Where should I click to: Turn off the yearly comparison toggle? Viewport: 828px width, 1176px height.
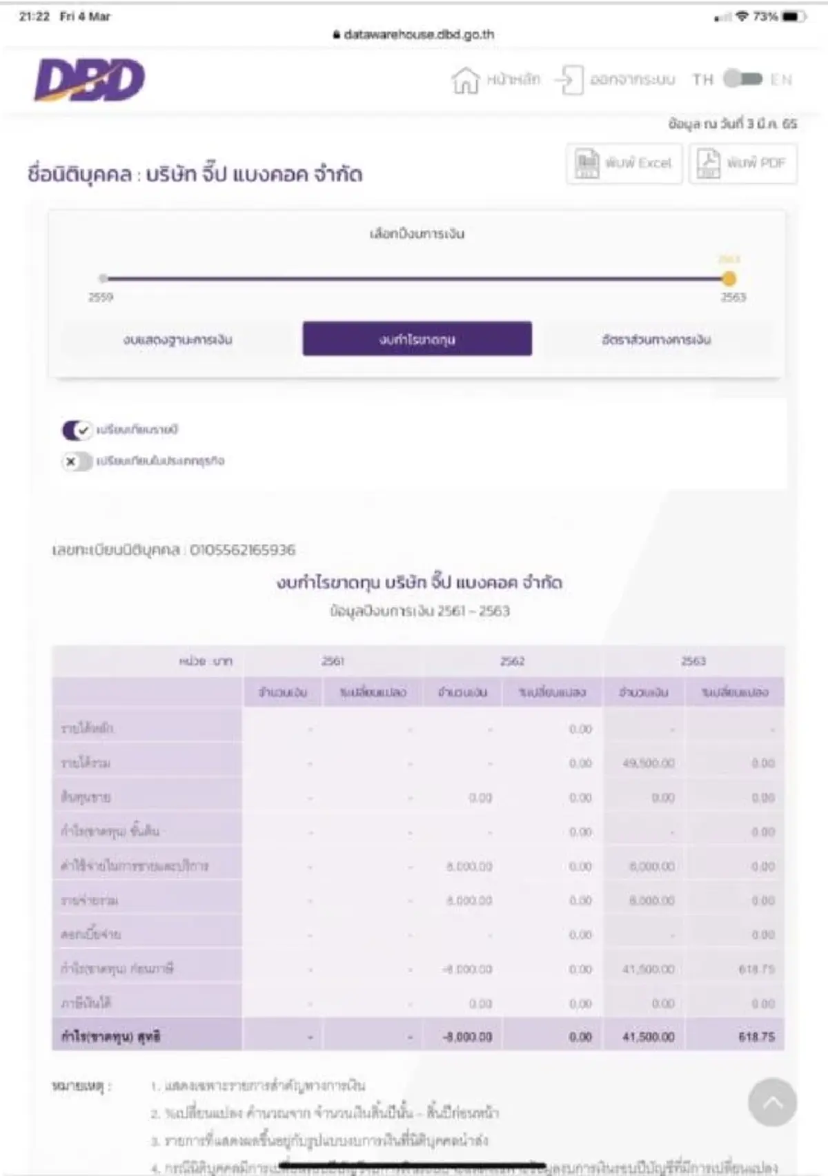click(x=77, y=430)
